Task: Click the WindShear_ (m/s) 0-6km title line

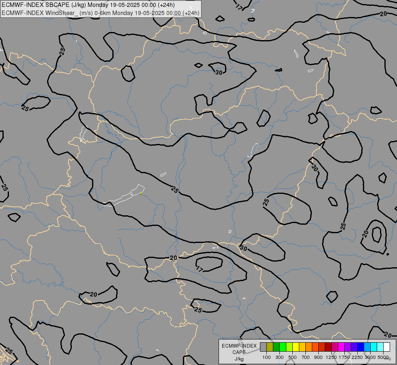Action: pos(101,13)
